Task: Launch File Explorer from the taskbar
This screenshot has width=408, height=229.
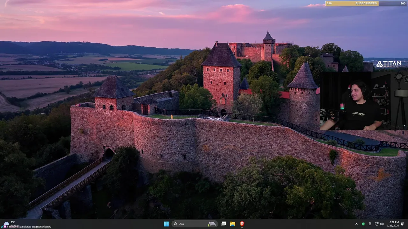Action: 233,224
